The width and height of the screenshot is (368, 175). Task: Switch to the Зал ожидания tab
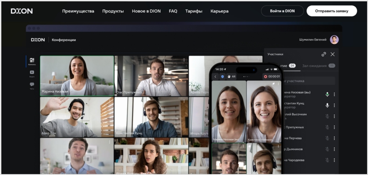click(318, 66)
